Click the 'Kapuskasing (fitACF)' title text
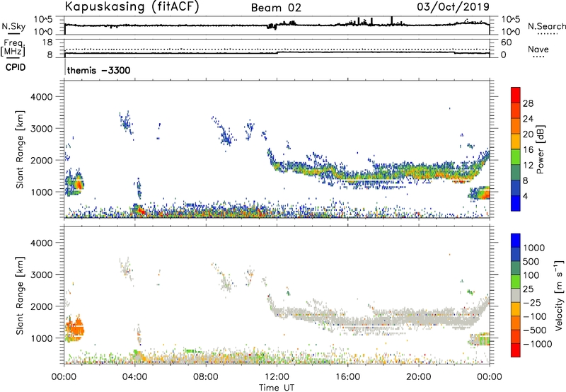Viewport: 566px width, 392px height. (132, 6)
